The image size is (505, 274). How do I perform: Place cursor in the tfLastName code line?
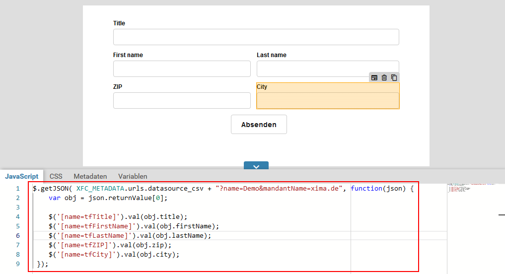[129, 236]
